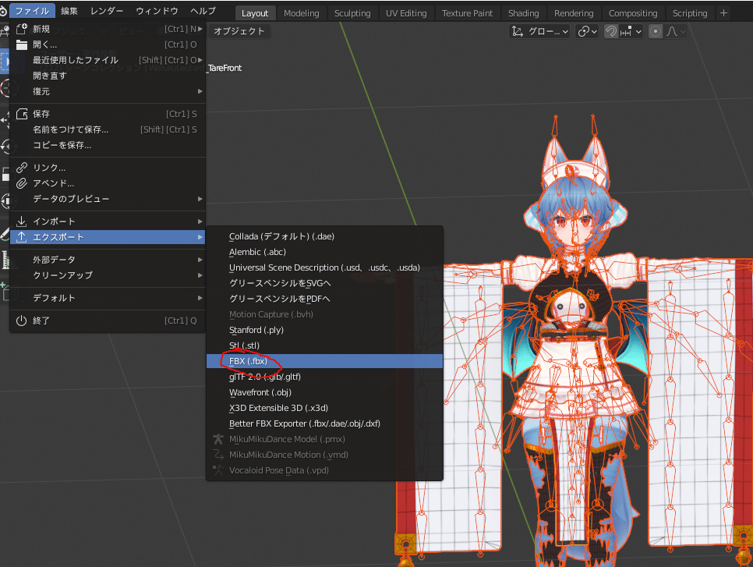753x567 pixels.
Task: Click the Save icon in File menu
Action: 22,114
